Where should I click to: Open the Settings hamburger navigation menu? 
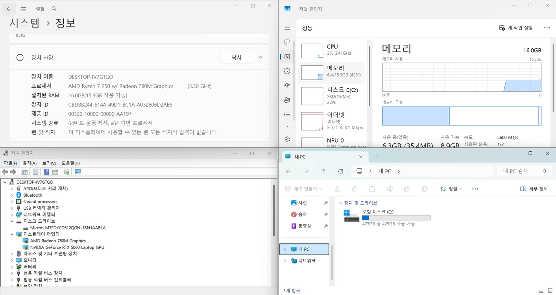pyautogui.click(x=23, y=9)
